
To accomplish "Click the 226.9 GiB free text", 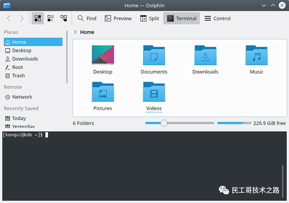I will (269, 123).
